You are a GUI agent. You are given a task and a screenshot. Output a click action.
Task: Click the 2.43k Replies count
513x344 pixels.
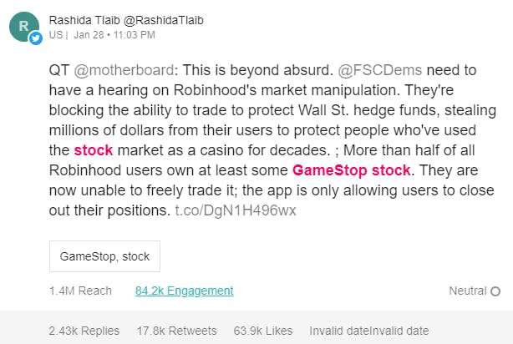pos(84,331)
